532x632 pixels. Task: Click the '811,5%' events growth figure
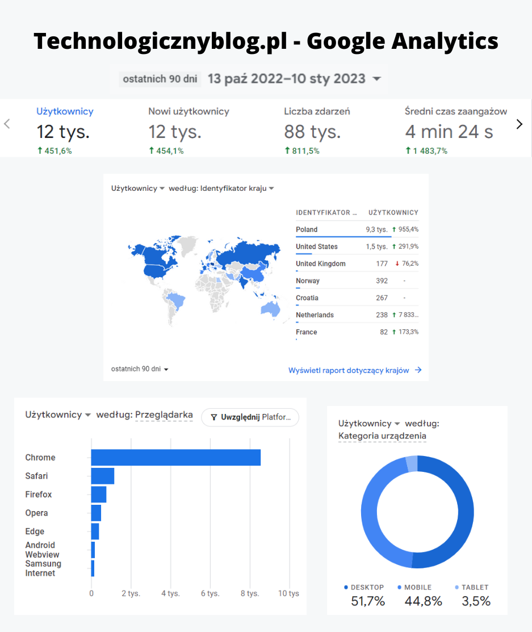click(305, 150)
